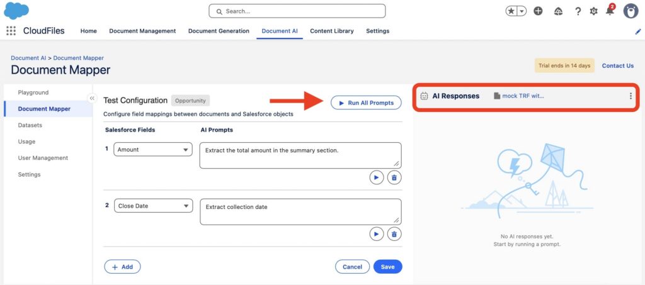Click the No AI responses yet message
Viewport: 645px width, 285px height.
[x=527, y=237]
